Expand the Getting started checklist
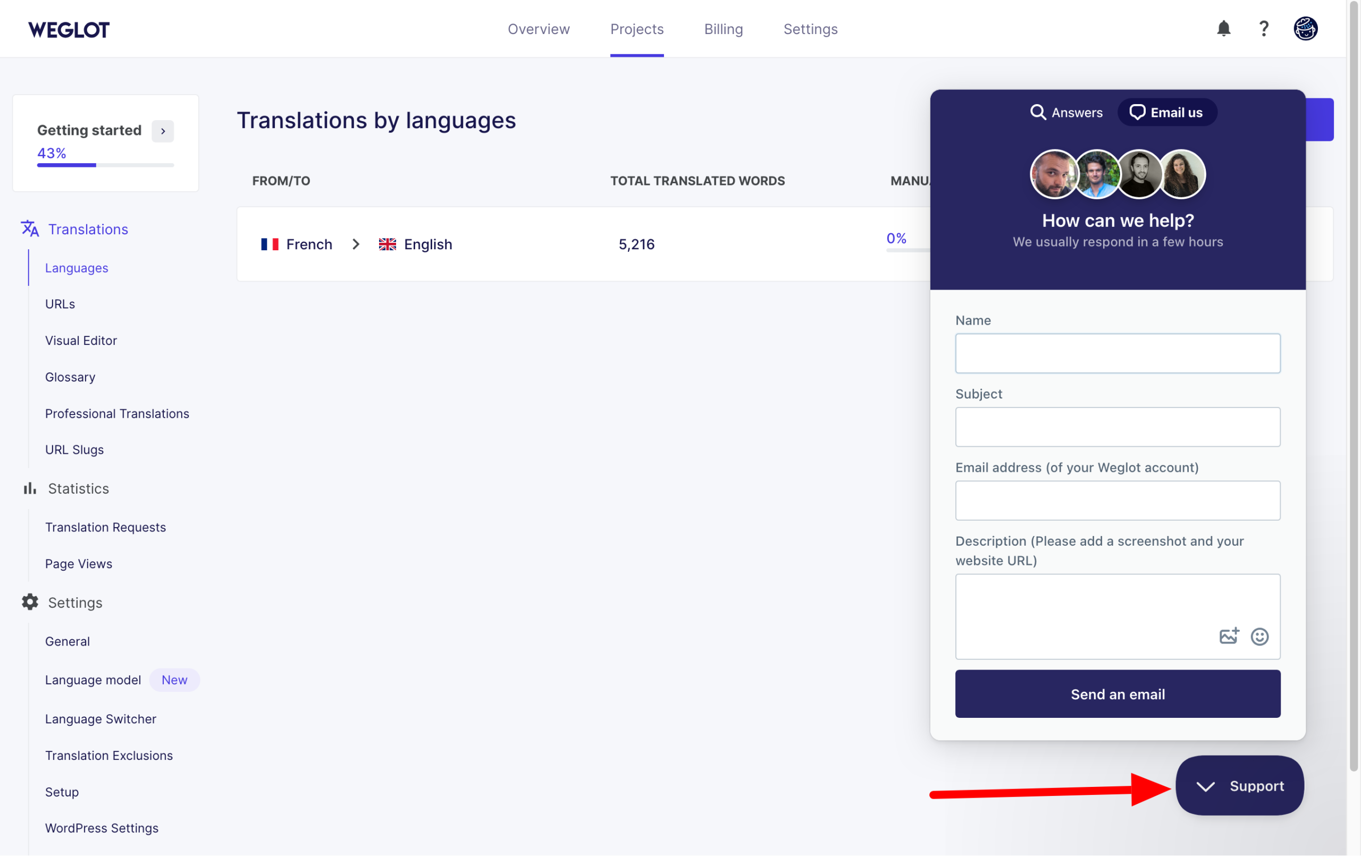 [163, 131]
